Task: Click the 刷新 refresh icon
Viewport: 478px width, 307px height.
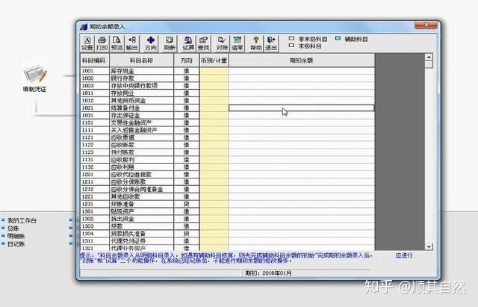Action: 170,43
